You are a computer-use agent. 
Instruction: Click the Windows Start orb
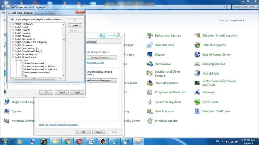click(5, 141)
